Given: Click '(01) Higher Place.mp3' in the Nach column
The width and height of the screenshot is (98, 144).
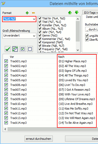Looking at the screenshot, I should point(72,61).
